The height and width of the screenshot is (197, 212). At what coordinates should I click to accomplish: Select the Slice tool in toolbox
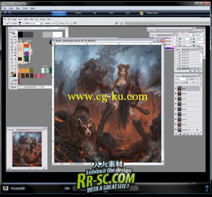click(x=15, y=43)
